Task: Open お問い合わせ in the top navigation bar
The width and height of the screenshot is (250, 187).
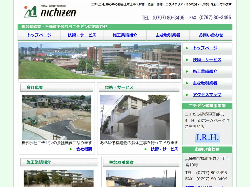Action: (211, 35)
